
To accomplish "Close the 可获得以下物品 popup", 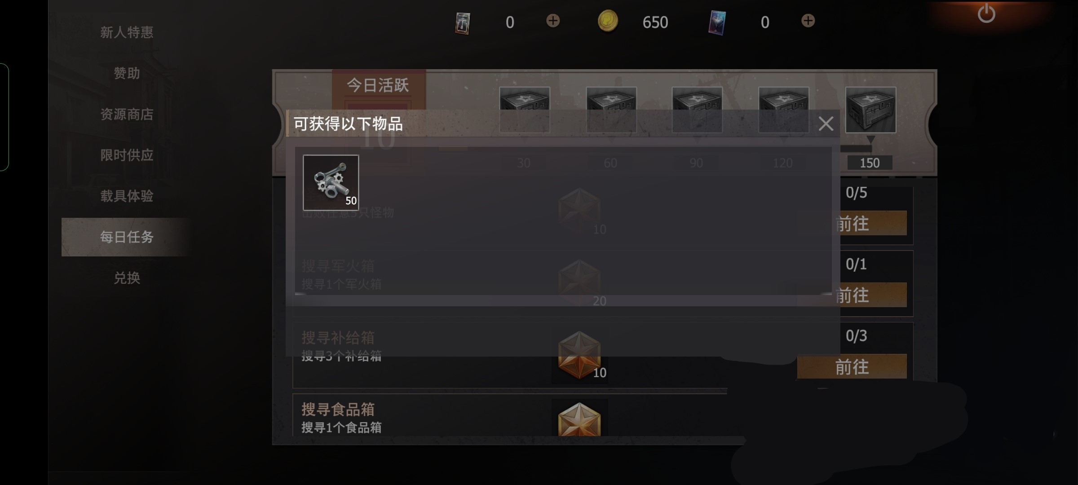I will tap(826, 123).
